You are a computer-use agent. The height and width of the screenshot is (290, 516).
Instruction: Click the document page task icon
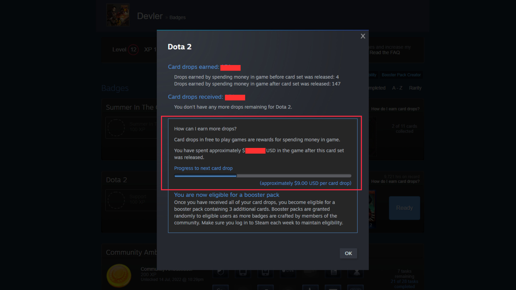coord(334,272)
